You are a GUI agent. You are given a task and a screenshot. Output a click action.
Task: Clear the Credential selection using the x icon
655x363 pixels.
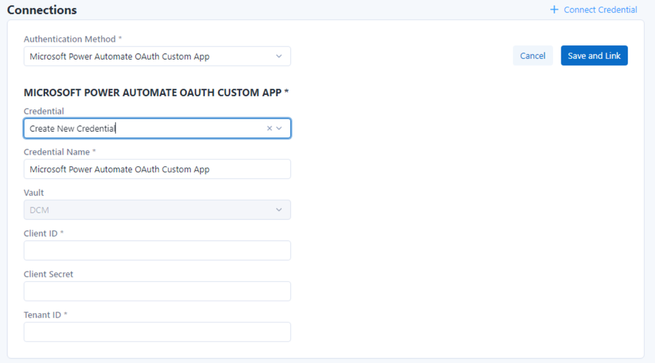[x=269, y=128]
